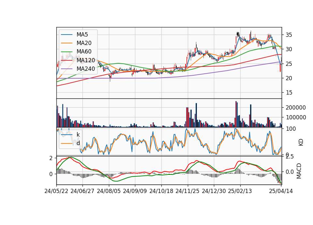Click the 35 price axis value
This screenshot has height=225, width=313.
289,35
